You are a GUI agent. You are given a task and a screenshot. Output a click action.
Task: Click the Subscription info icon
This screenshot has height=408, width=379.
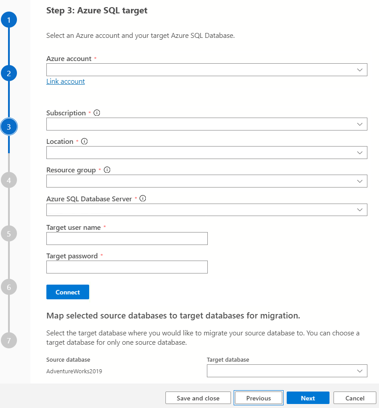[97, 113]
